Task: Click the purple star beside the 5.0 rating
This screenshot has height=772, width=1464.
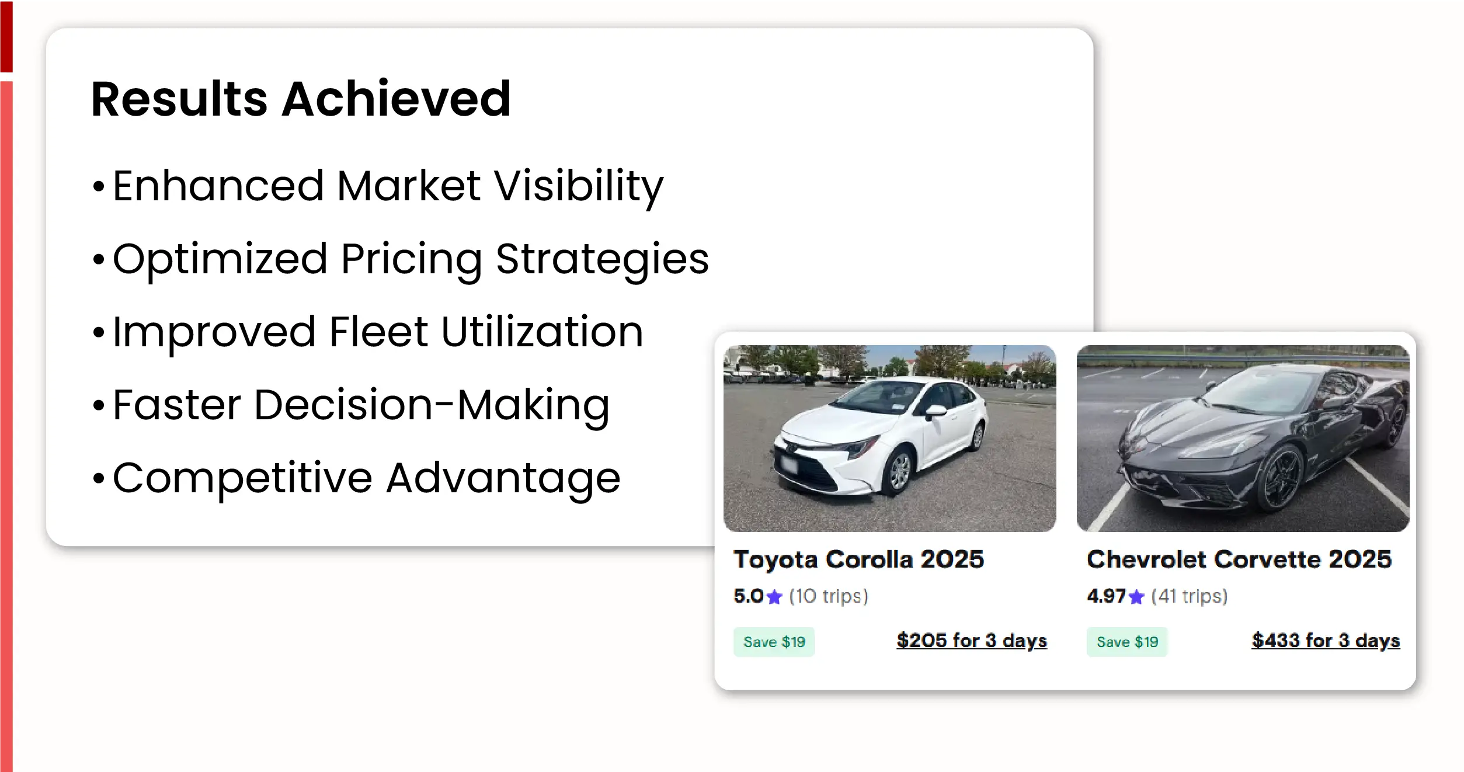Action: 774,597
